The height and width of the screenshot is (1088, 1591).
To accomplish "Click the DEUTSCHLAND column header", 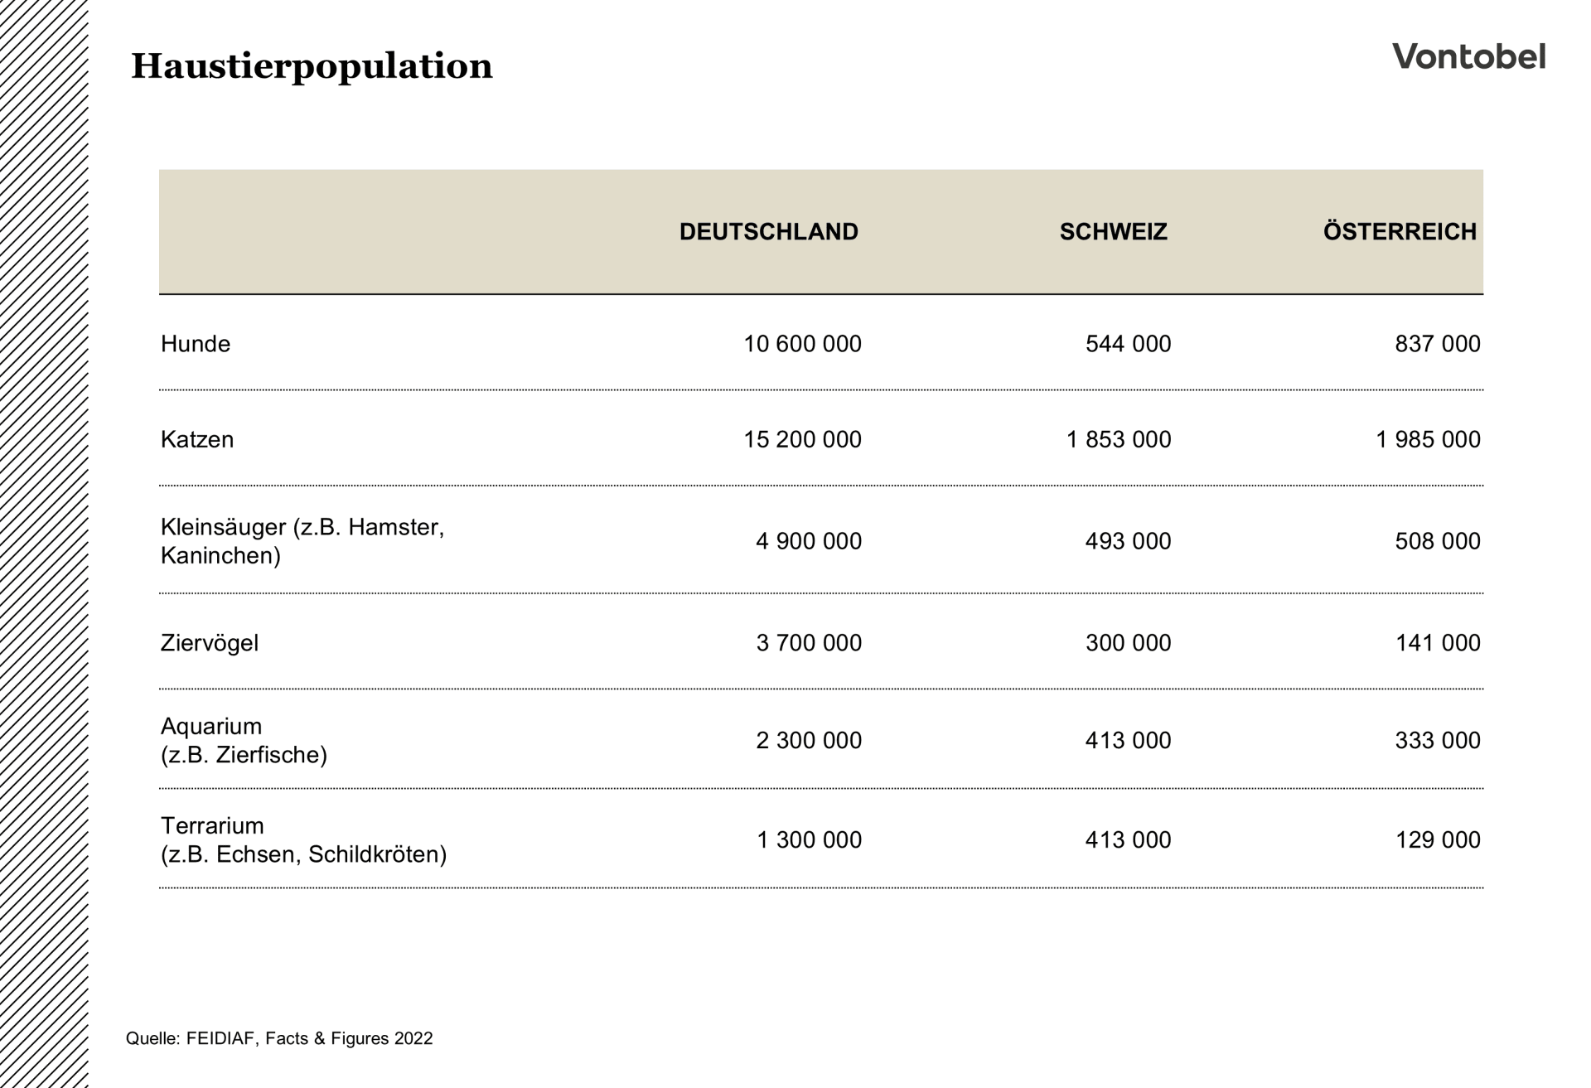I will coord(768,231).
